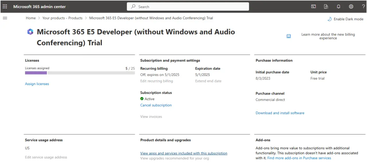367x167 pixels.
Task: Click the US service usage address value
Action: [x=27, y=148]
